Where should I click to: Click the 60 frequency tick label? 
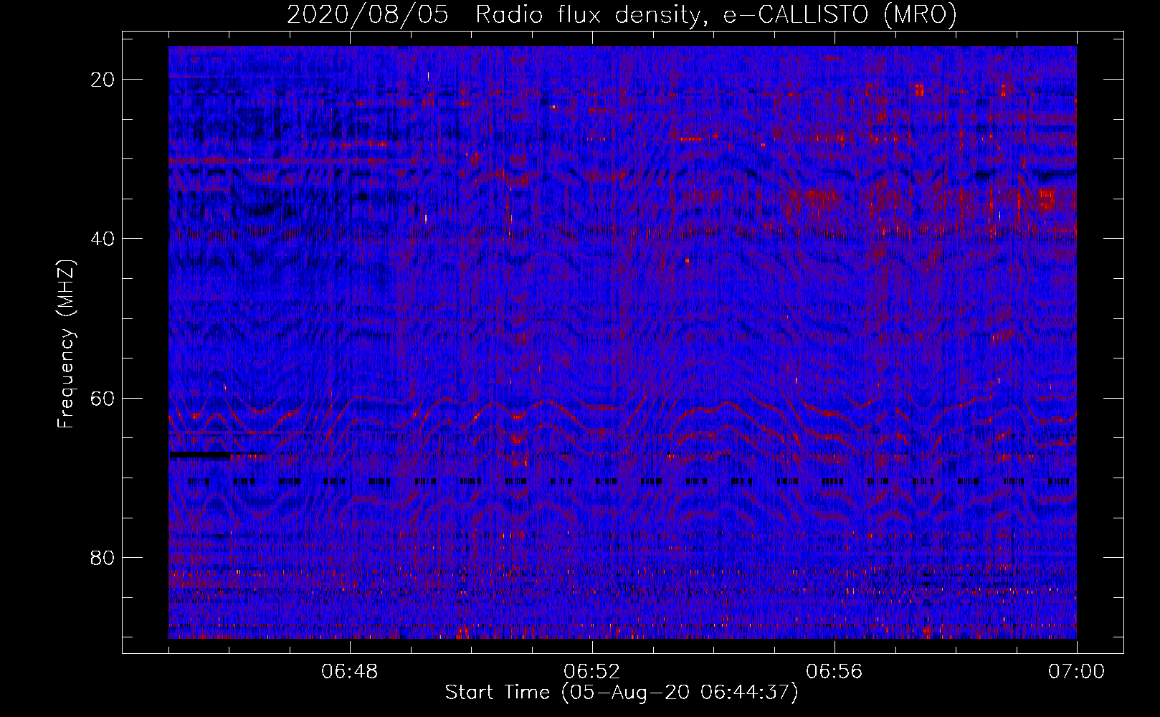(103, 398)
